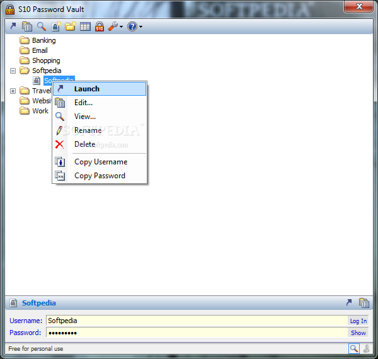Click the blue help question mark icon
This screenshot has height=359, width=378.
[x=132, y=26]
